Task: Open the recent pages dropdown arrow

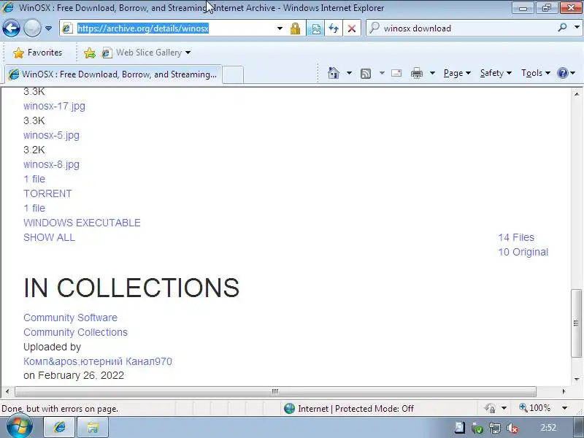Action: [x=48, y=28]
